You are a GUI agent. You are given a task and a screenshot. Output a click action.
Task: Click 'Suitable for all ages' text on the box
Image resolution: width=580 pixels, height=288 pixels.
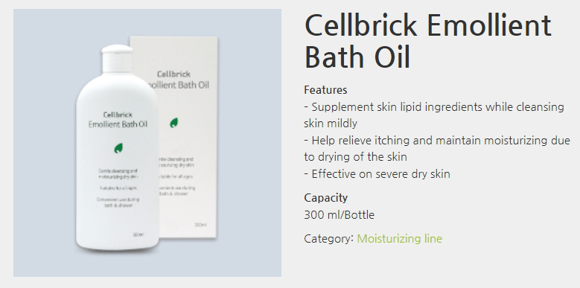point(176,176)
